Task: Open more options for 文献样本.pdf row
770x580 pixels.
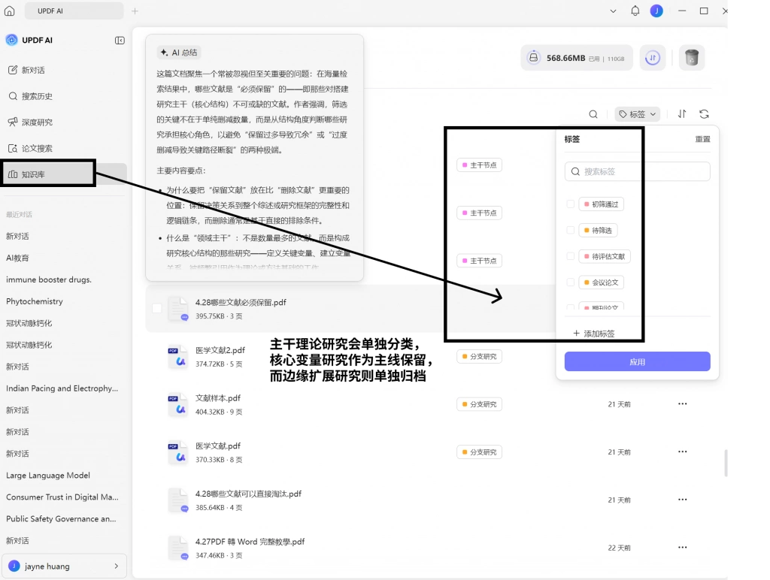Action: 683,404
